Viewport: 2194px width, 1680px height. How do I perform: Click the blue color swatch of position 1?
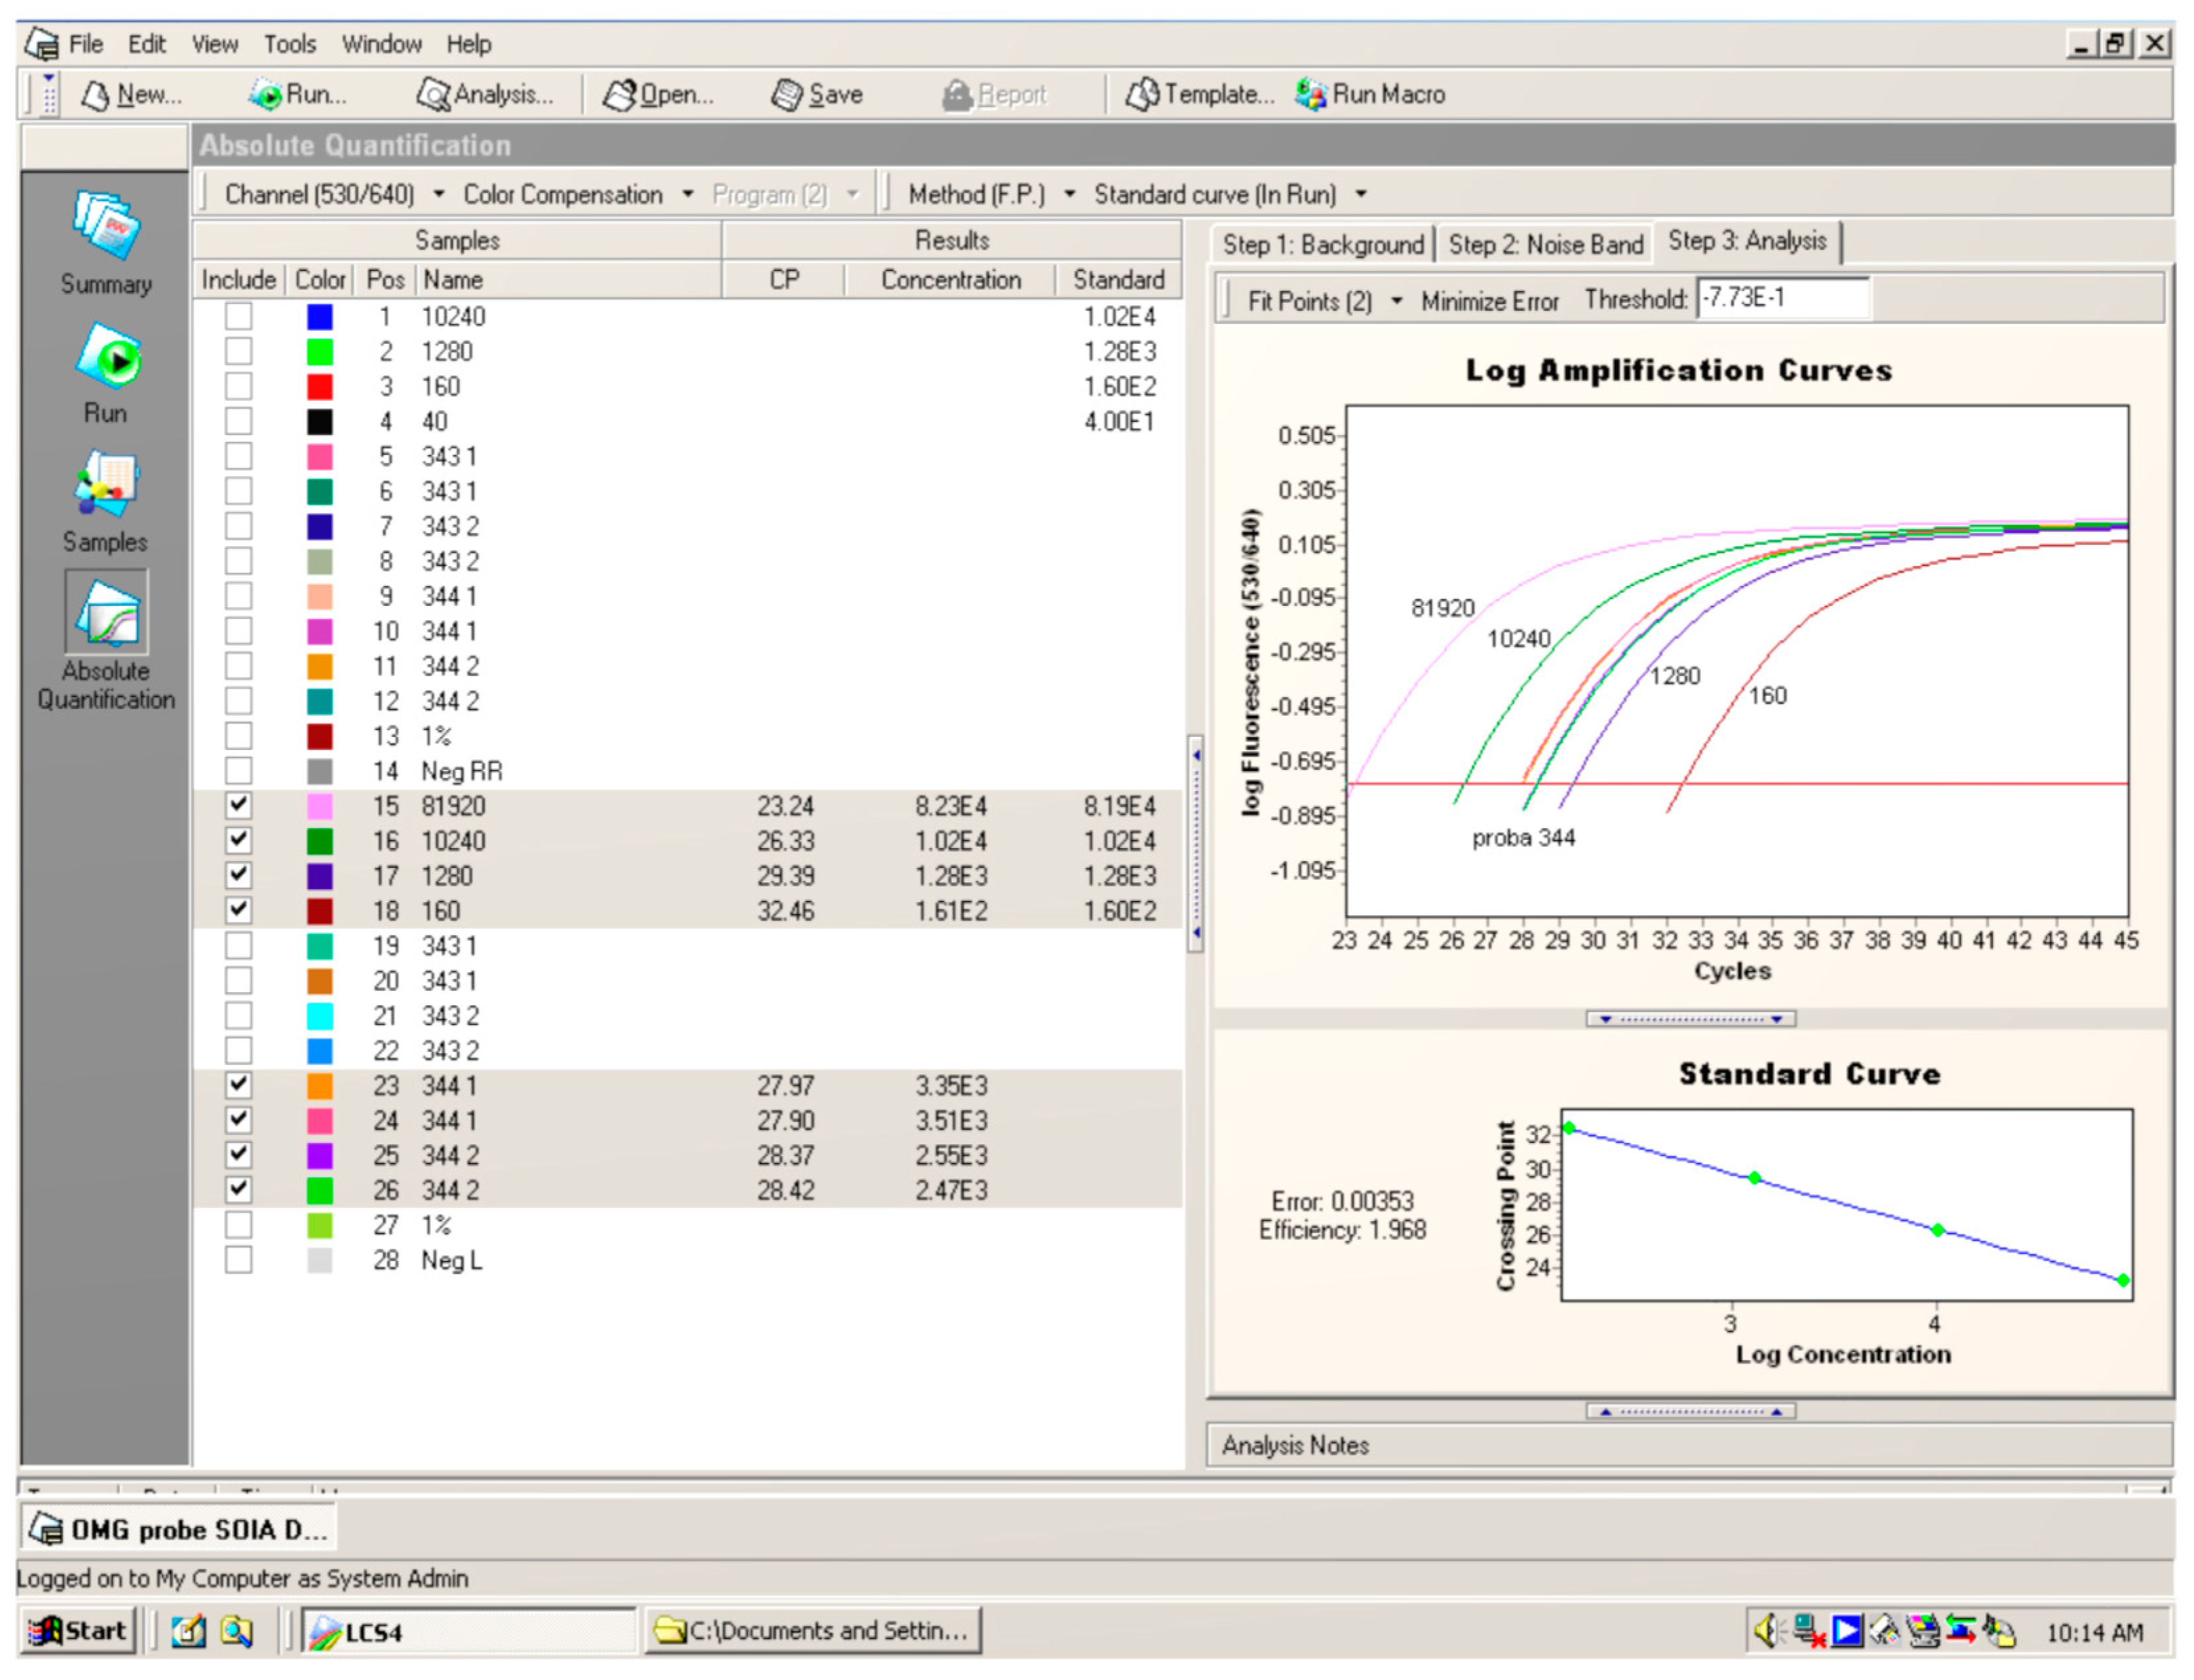pyautogui.click(x=319, y=317)
